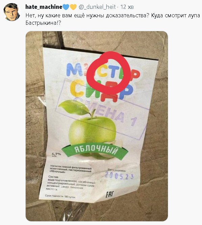The image size is (202, 225).
Task: Click the Дата розлива label text
Action: 117,170
